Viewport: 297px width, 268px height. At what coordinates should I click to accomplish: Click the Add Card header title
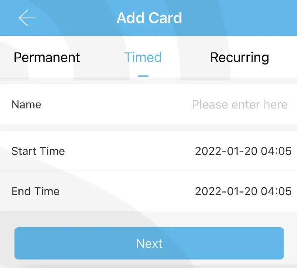pos(149,18)
